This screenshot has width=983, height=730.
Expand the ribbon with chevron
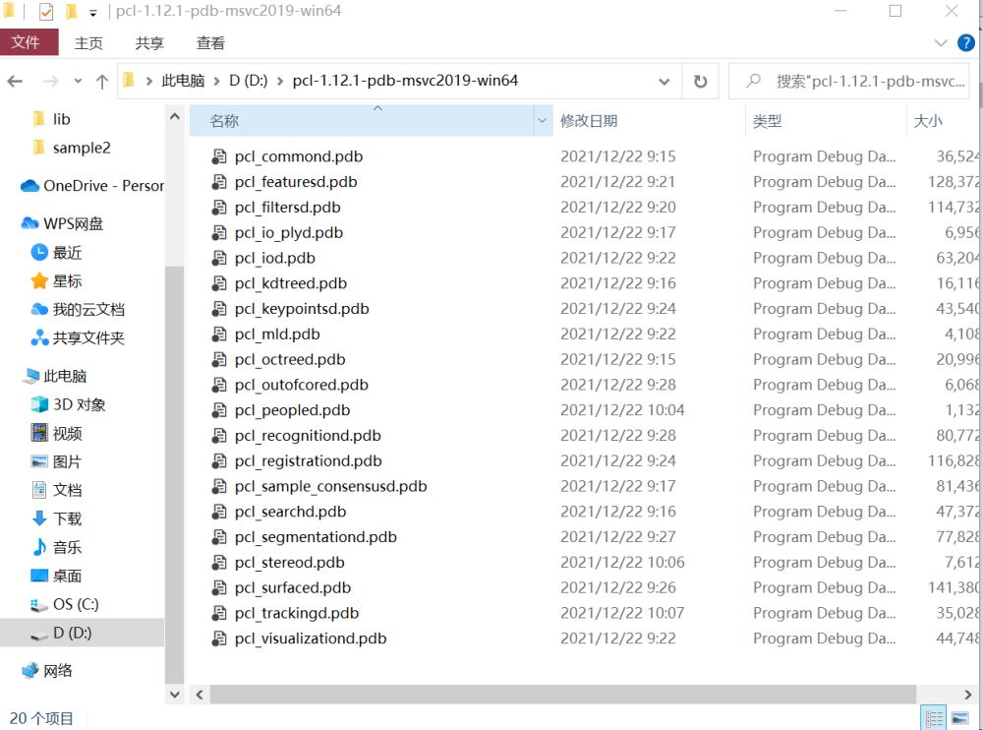tap(941, 42)
